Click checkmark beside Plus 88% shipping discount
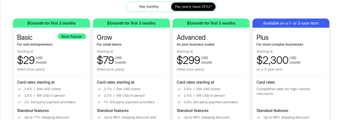344x122 pixels. click(259, 117)
